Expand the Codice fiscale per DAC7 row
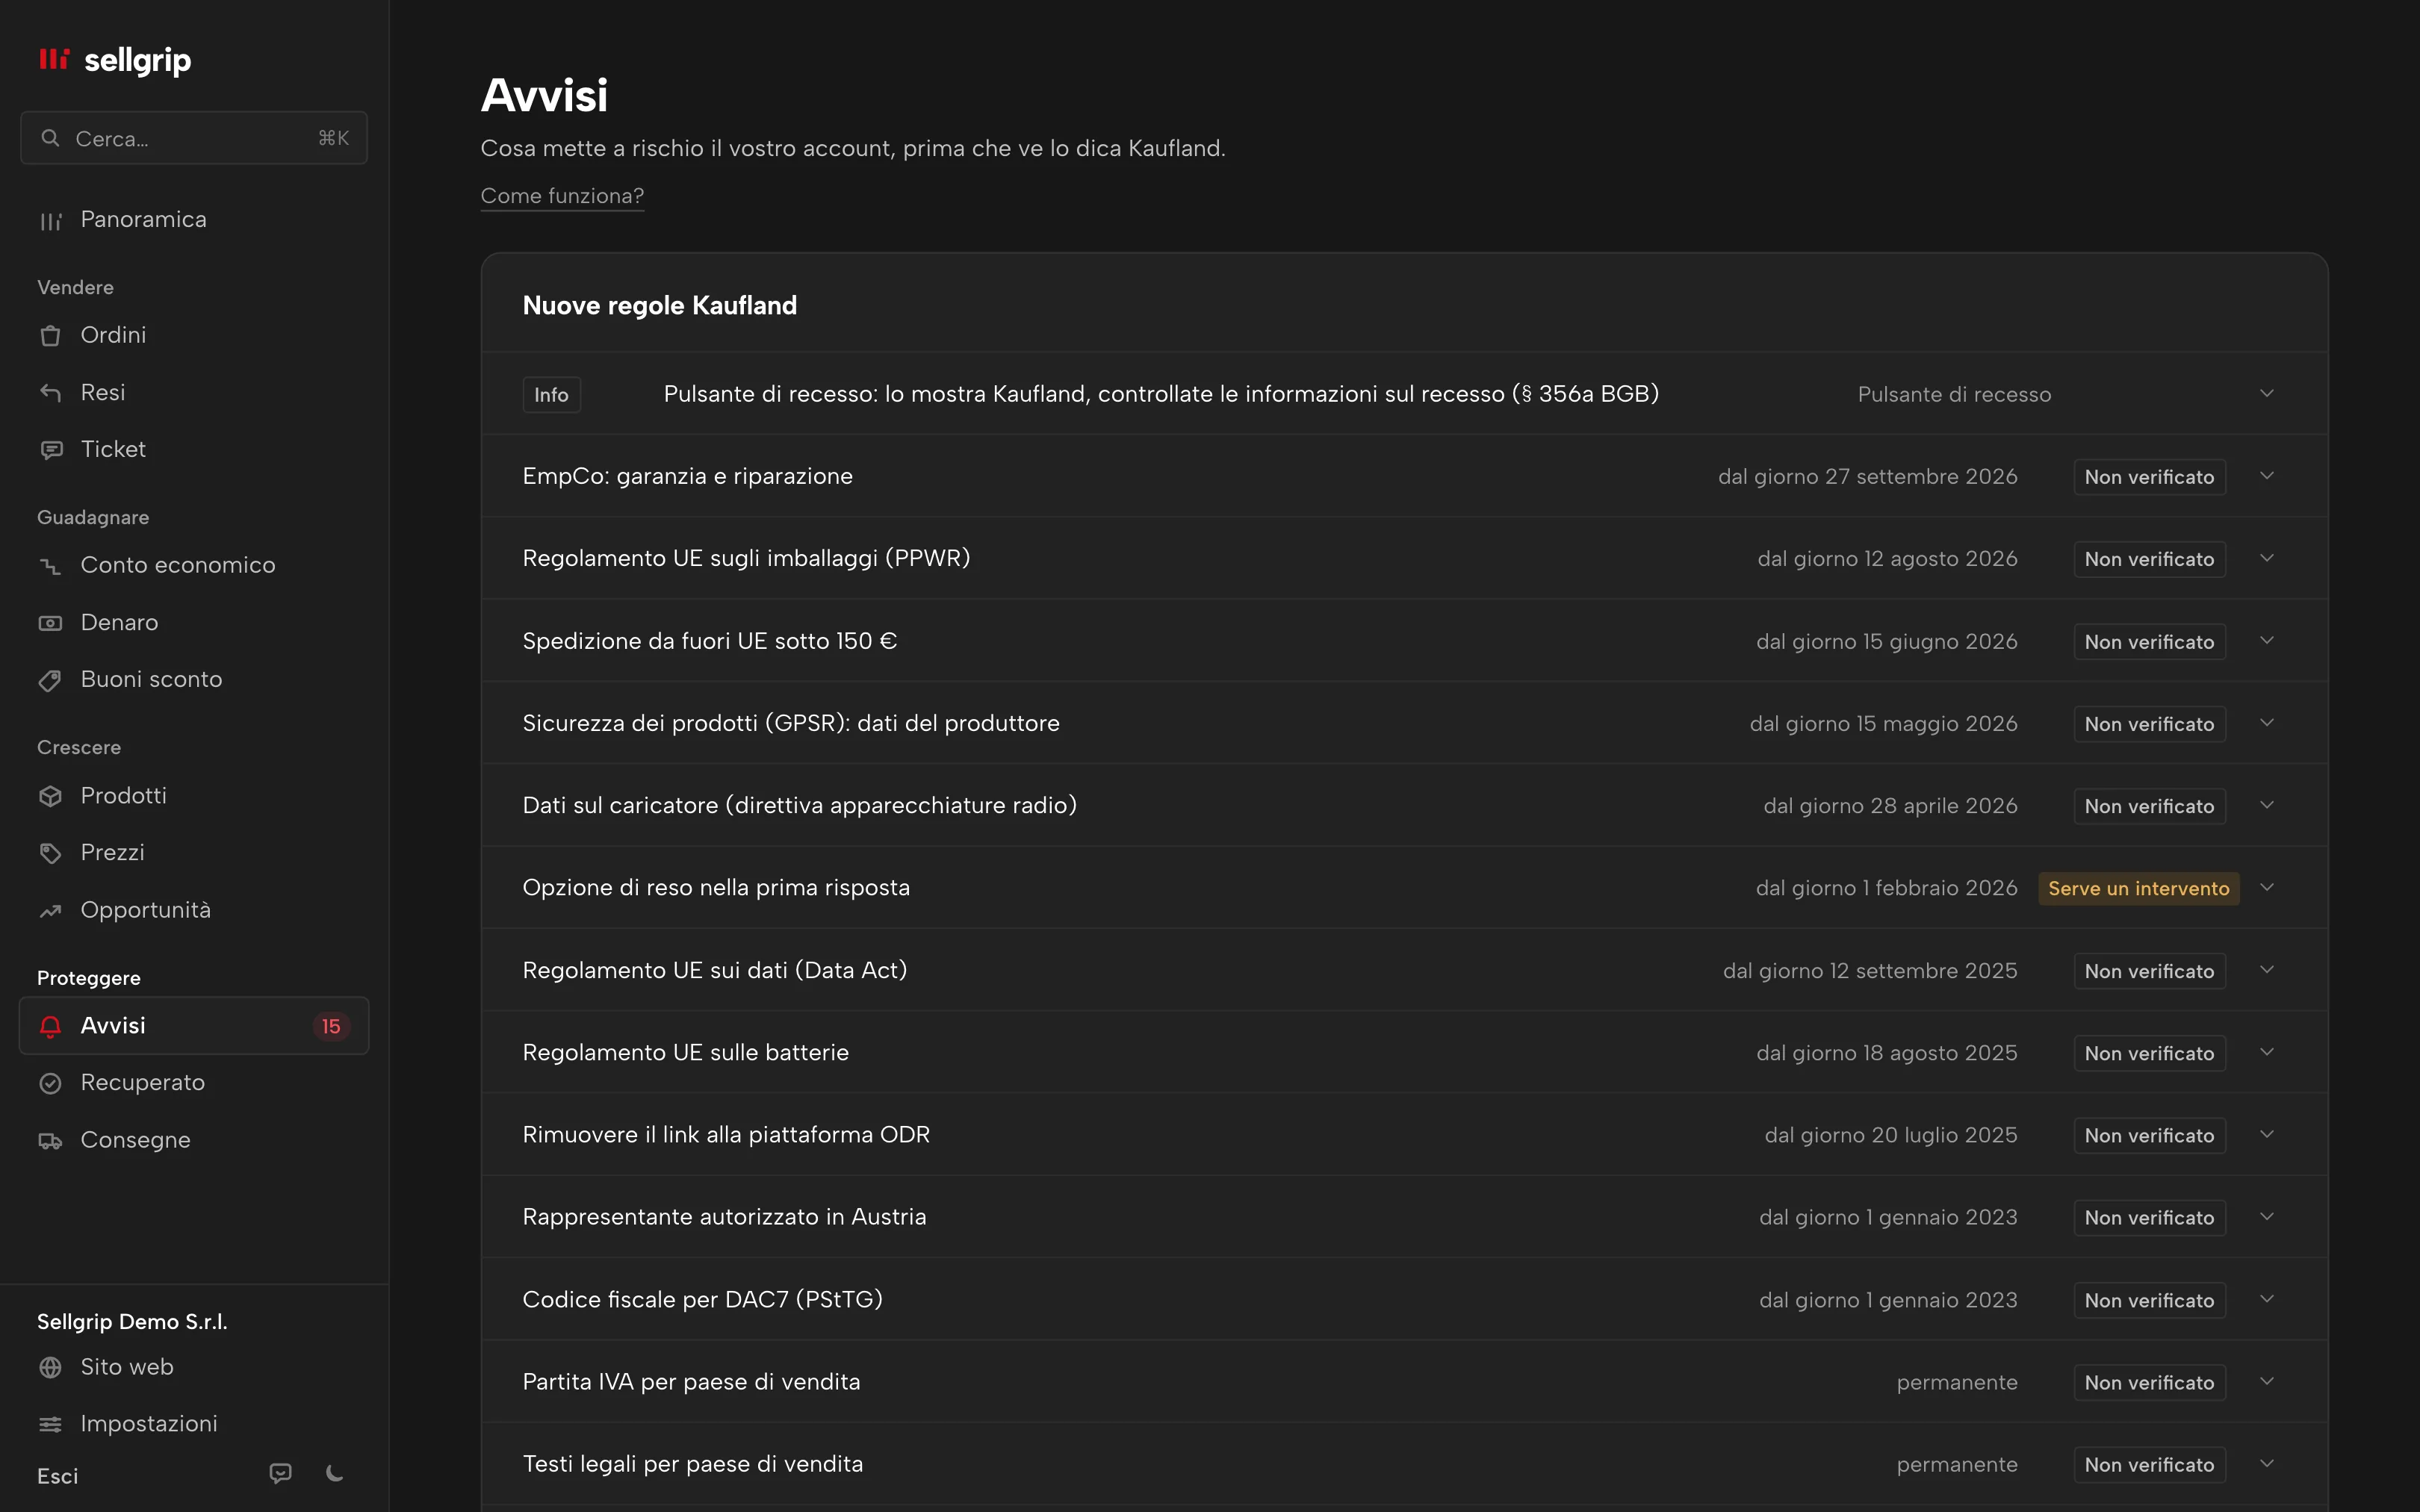 tap(1404, 1300)
